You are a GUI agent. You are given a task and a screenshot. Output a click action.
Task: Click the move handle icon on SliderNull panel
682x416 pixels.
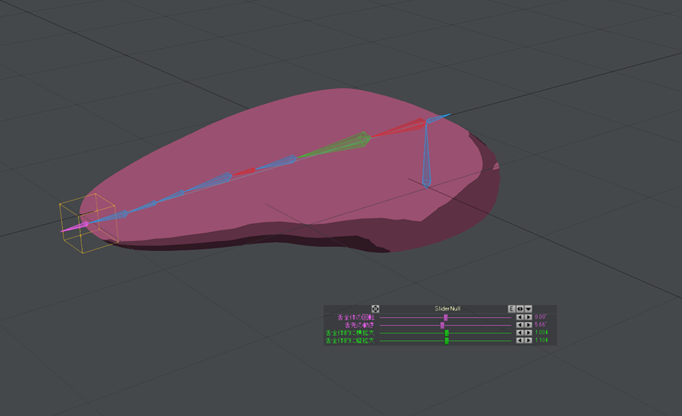pos(376,309)
